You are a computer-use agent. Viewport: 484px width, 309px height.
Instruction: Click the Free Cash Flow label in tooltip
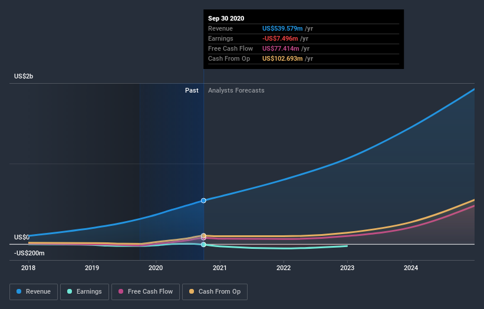point(231,48)
